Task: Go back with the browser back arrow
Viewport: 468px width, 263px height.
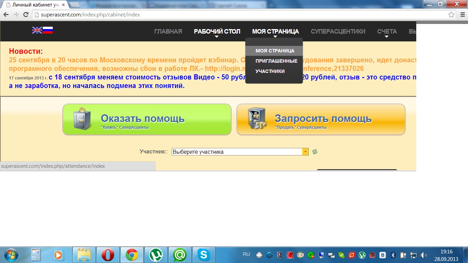Action: pos(6,14)
